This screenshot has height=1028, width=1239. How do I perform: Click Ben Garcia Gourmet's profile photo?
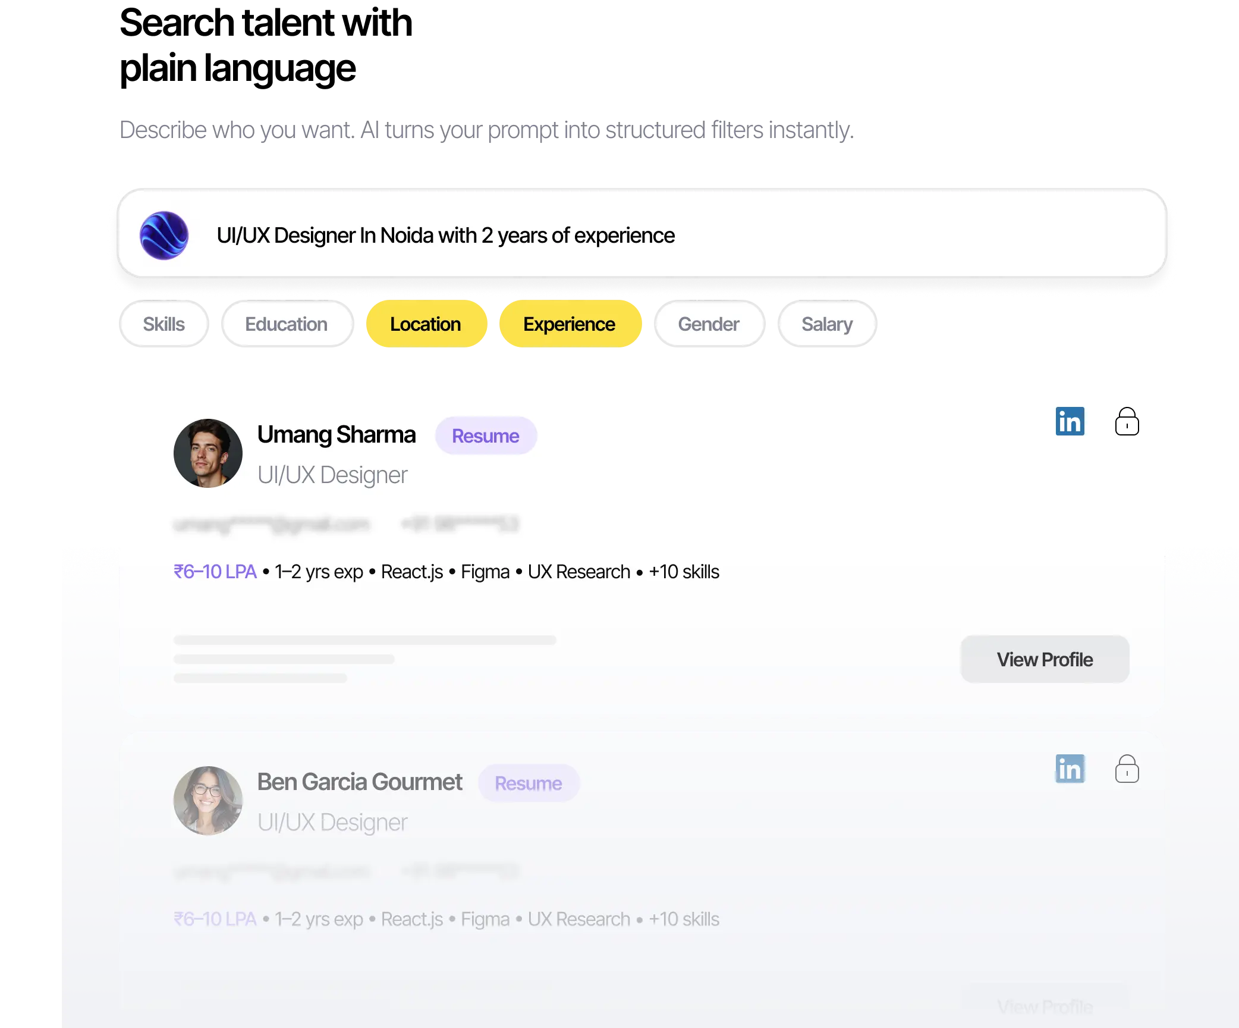(207, 801)
